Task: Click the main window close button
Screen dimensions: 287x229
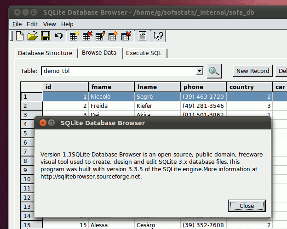Action: pos(17,12)
